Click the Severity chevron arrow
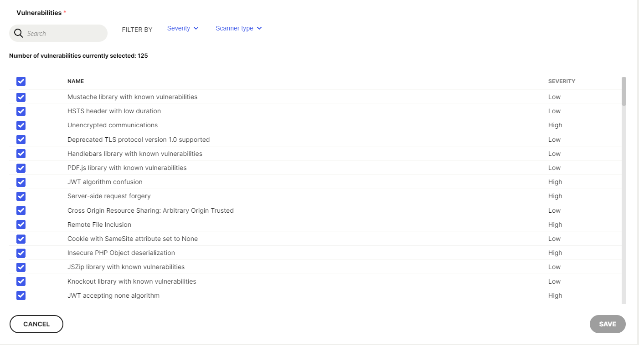This screenshot has height=345, width=639. (x=196, y=28)
